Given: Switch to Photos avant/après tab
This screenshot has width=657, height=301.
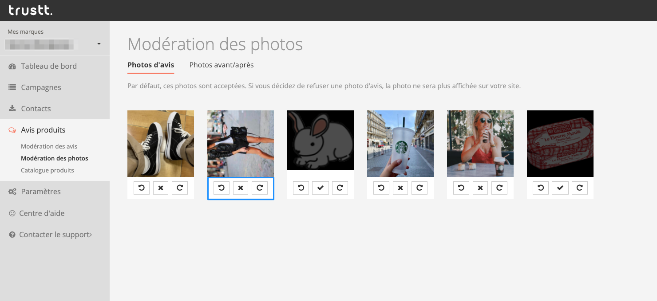Looking at the screenshot, I should pos(222,65).
